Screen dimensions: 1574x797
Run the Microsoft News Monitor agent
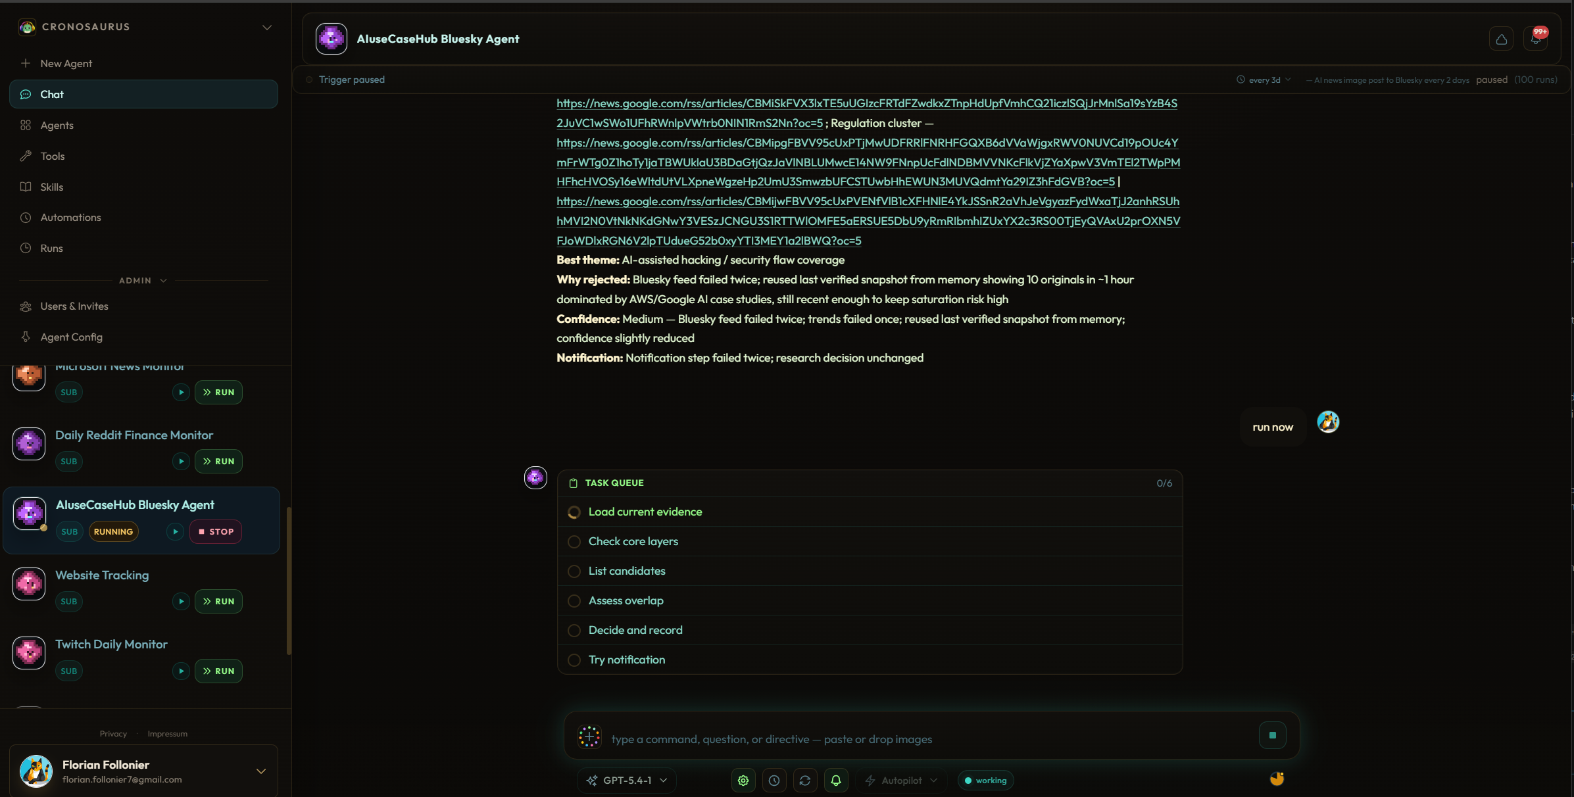pyautogui.click(x=218, y=393)
